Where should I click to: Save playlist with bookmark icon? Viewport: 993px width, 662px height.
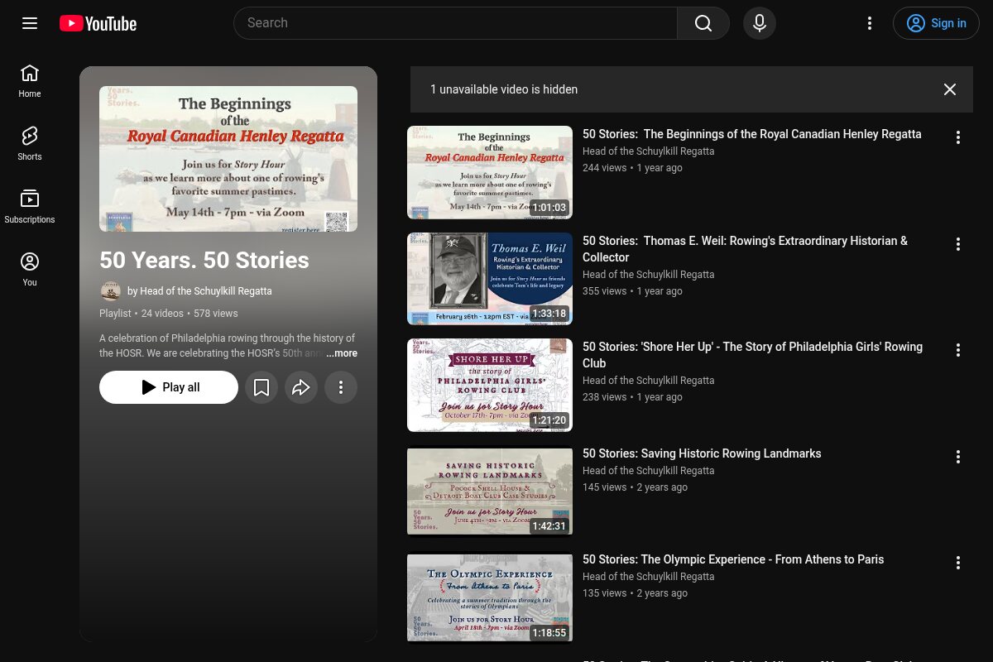pyautogui.click(x=261, y=387)
